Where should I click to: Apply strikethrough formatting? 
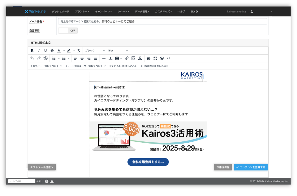pos(52,51)
